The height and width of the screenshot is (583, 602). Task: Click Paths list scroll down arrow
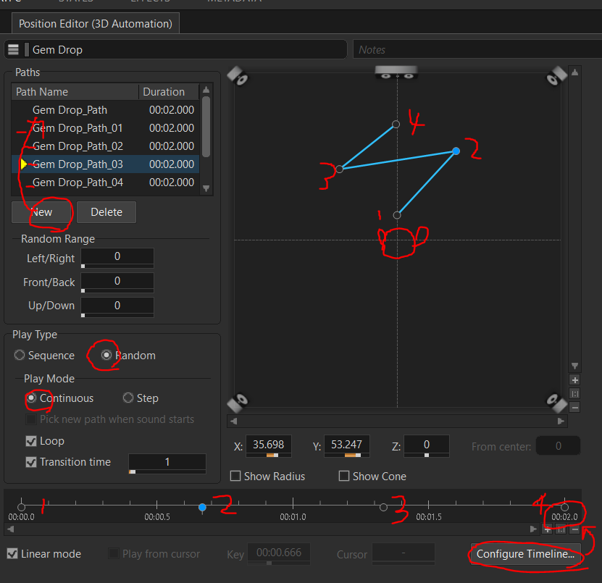(x=206, y=188)
